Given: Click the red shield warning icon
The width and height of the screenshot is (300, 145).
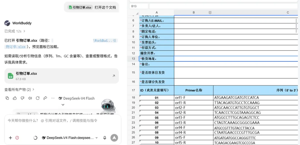Looking at the screenshot, I should 17,138.
